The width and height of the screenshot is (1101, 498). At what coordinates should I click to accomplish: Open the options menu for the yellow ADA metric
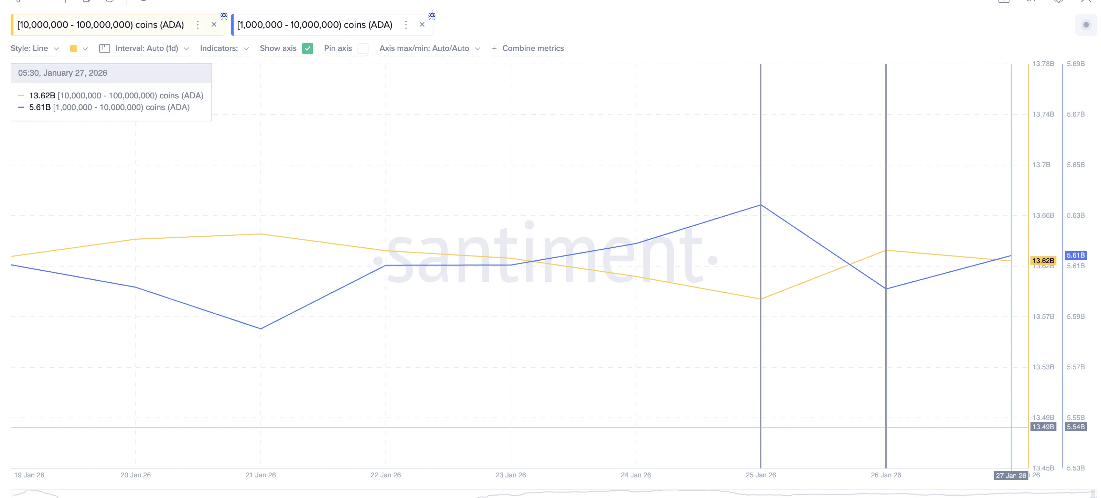click(x=197, y=25)
